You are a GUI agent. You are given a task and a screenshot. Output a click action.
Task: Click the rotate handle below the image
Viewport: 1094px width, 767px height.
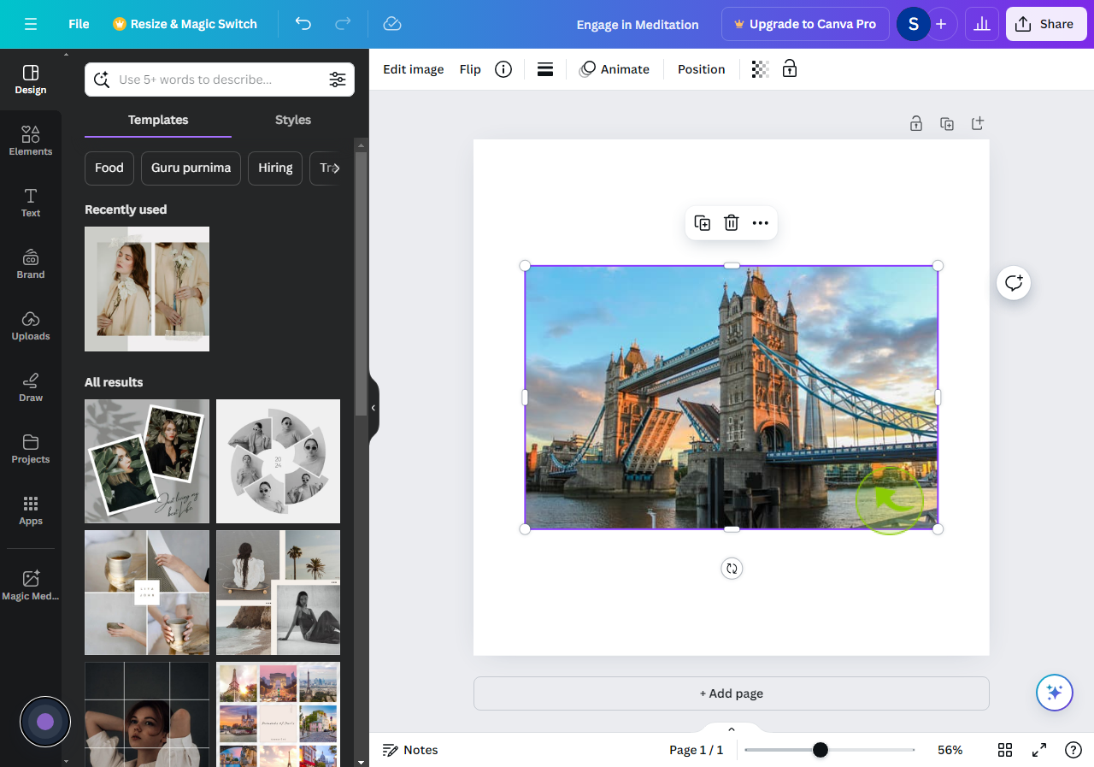[732, 569]
